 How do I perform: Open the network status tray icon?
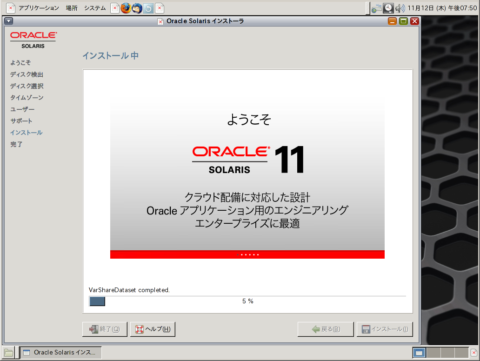click(377, 8)
